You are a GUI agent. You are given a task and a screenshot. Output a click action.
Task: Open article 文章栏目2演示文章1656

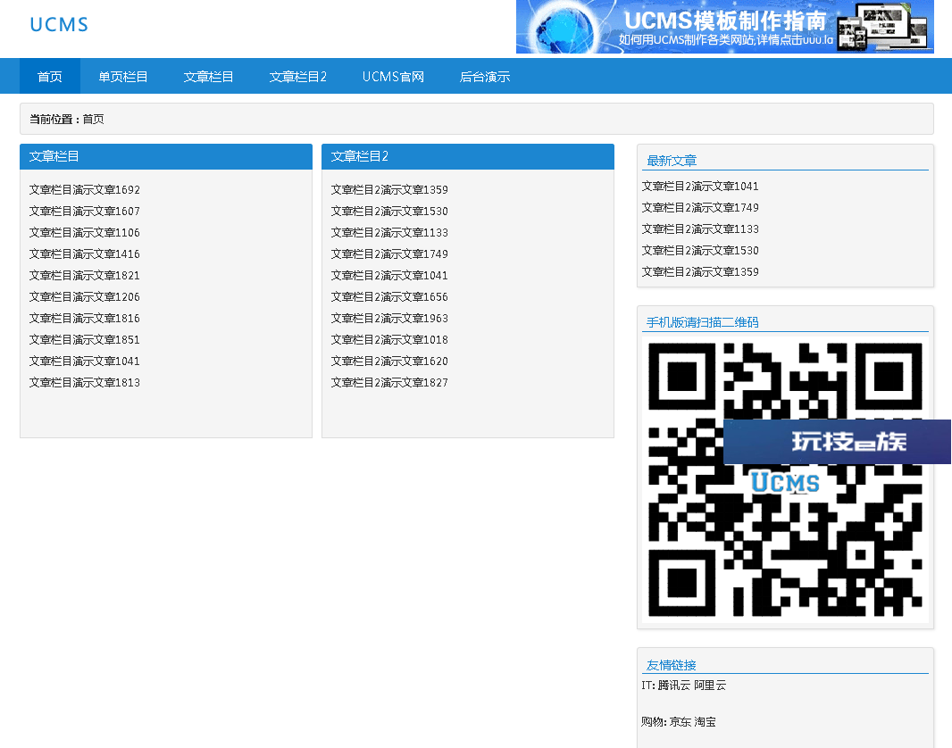point(389,296)
